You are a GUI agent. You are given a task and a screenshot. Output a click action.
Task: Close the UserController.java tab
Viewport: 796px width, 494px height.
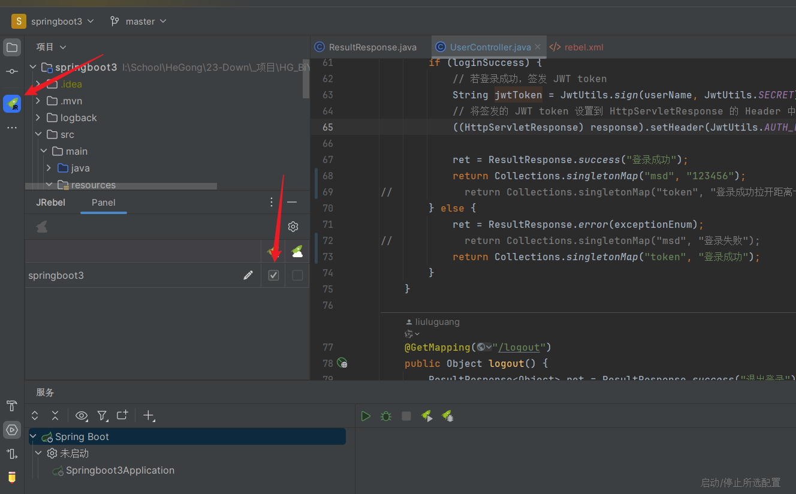pyautogui.click(x=538, y=47)
